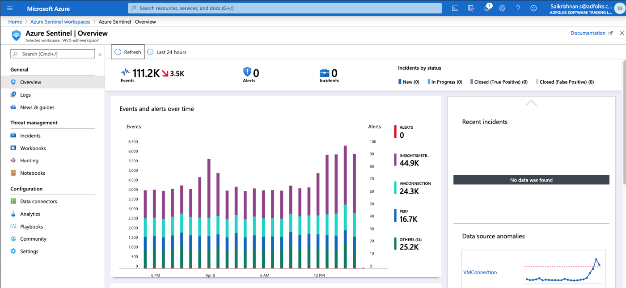Collapse the Recent incidents panel arrow
This screenshot has height=288, width=626.
[531, 103]
